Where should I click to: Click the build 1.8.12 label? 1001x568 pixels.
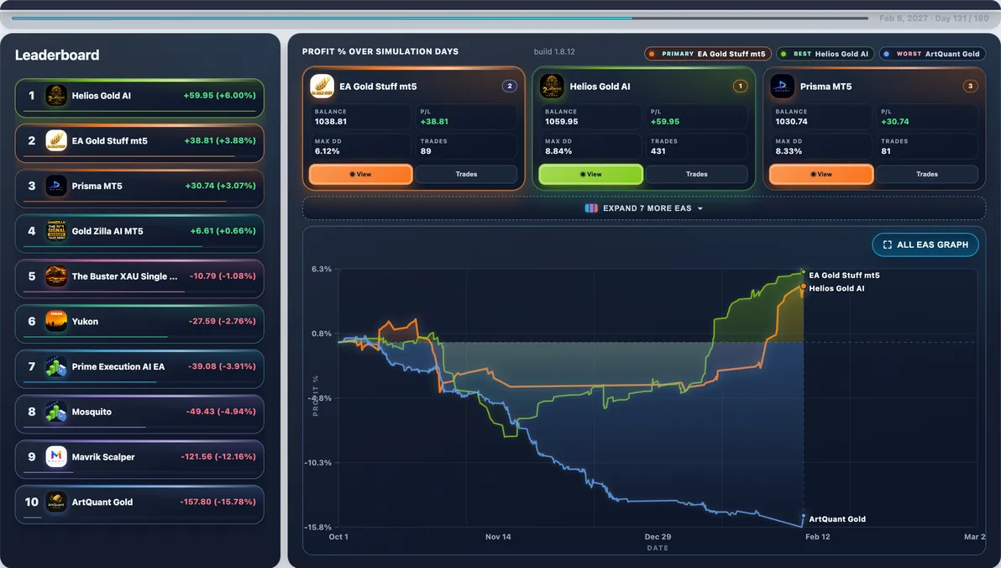(x=554, y=52)
